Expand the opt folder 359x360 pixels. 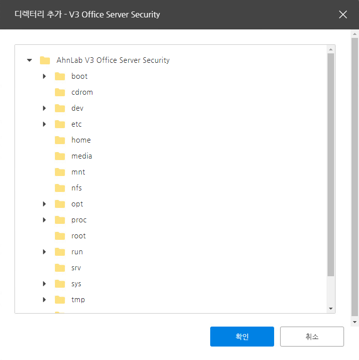point(44,204)
